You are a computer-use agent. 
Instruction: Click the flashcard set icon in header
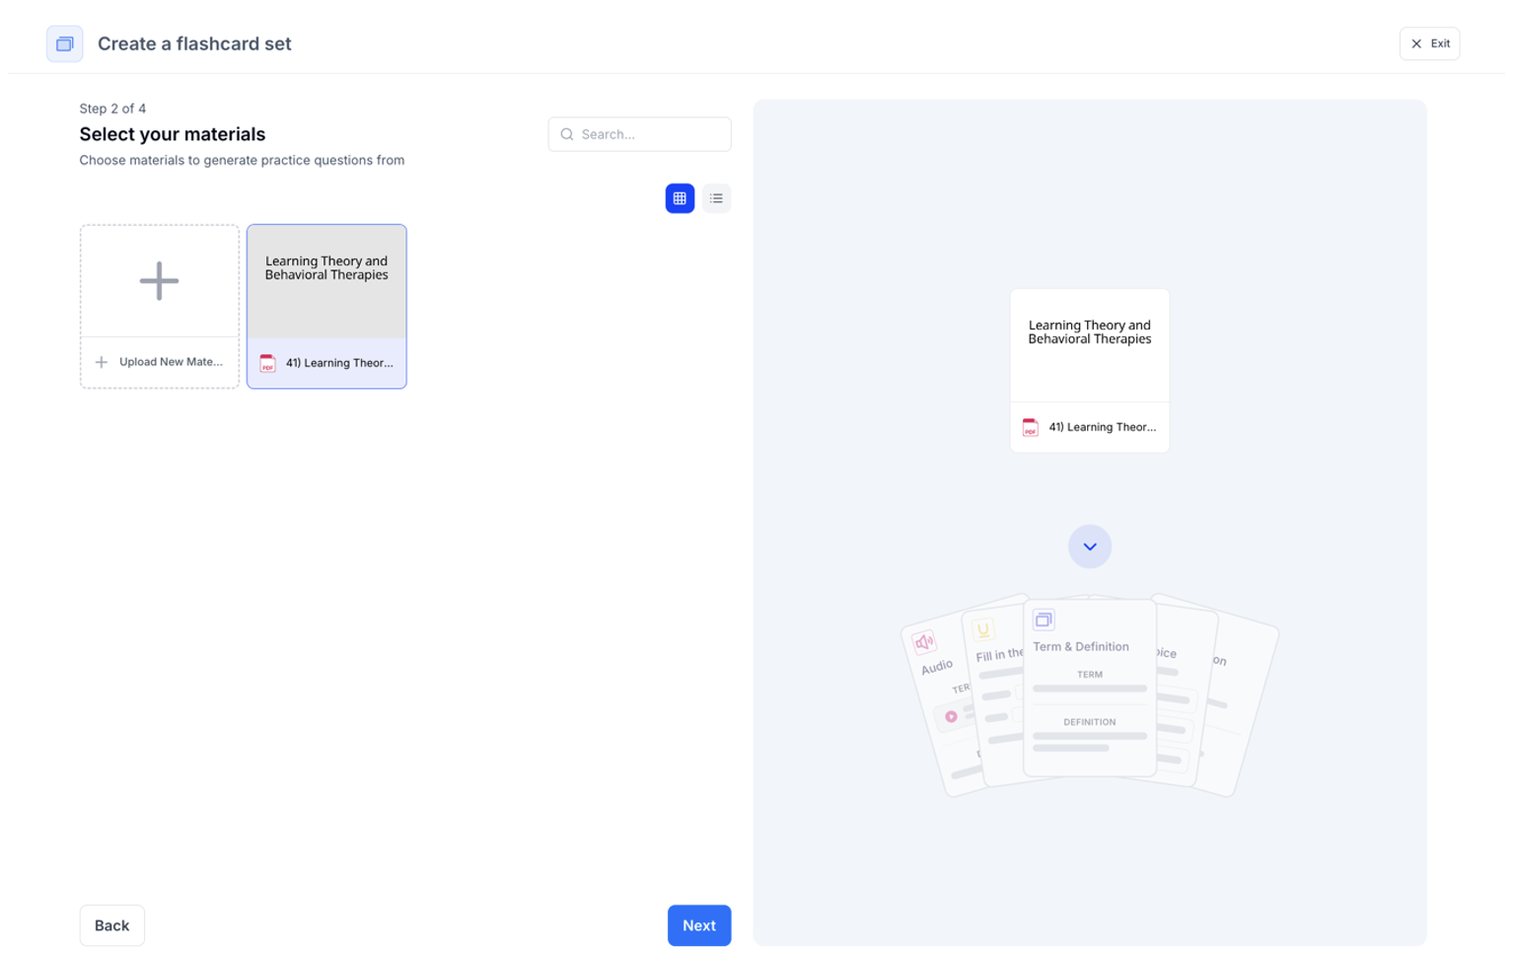tap(64, 43)
